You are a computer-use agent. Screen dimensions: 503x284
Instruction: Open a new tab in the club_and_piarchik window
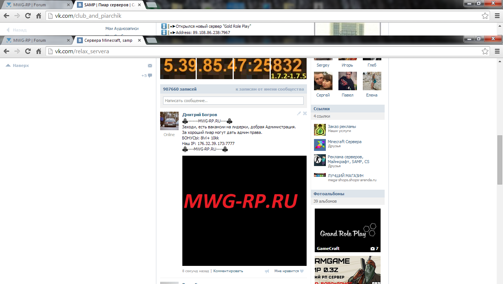click(x=151, y=5)
